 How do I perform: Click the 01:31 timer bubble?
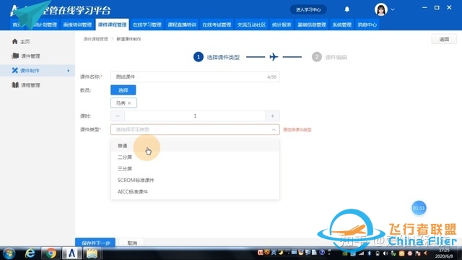[x=419, y=208]
